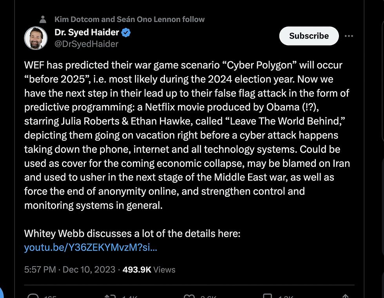Click the blue verified checkmark badge

tap(126, 33)
